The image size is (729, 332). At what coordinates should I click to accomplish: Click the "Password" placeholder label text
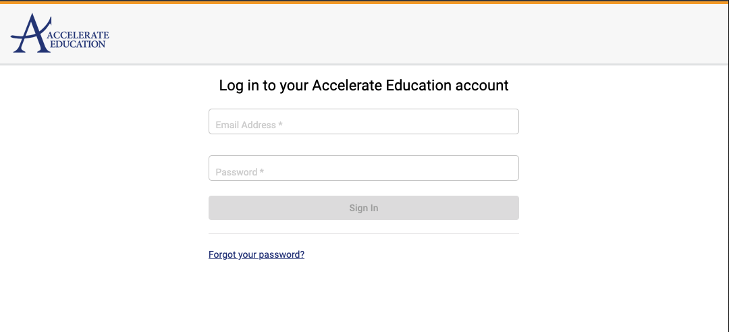pyautogui.click(x=237, y=172)
